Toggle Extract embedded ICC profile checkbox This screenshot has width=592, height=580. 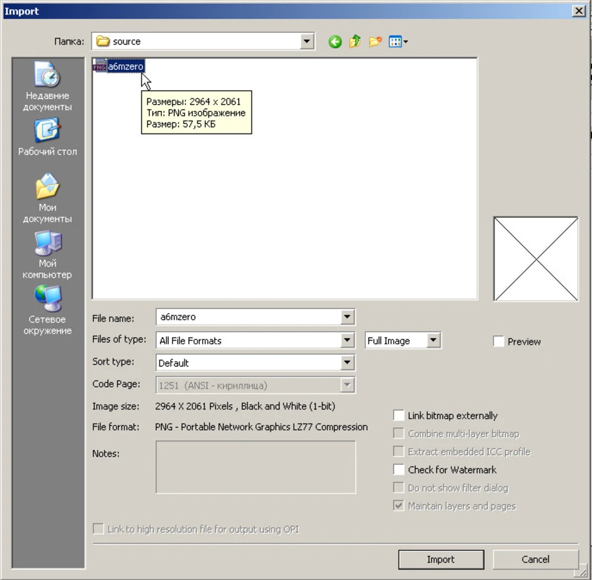click(x=399, y=452)
